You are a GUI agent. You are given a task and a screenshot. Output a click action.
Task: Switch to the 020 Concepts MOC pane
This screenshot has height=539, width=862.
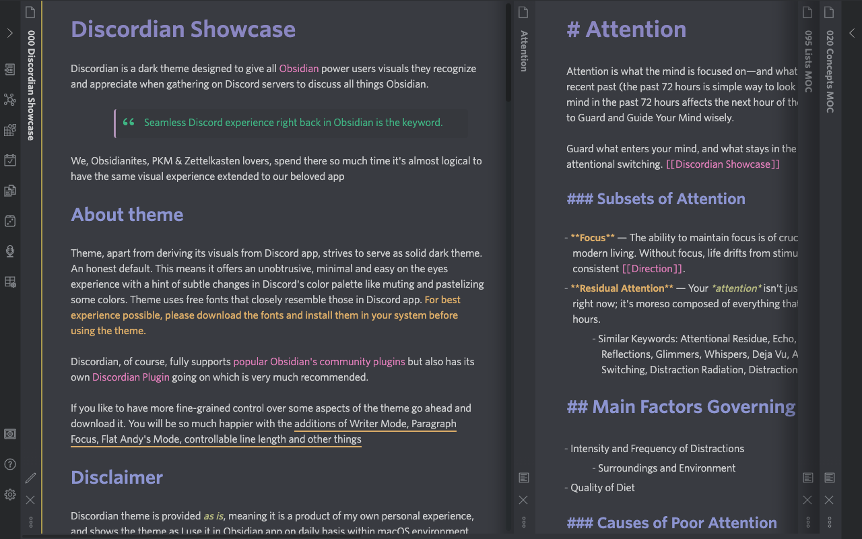830,71
